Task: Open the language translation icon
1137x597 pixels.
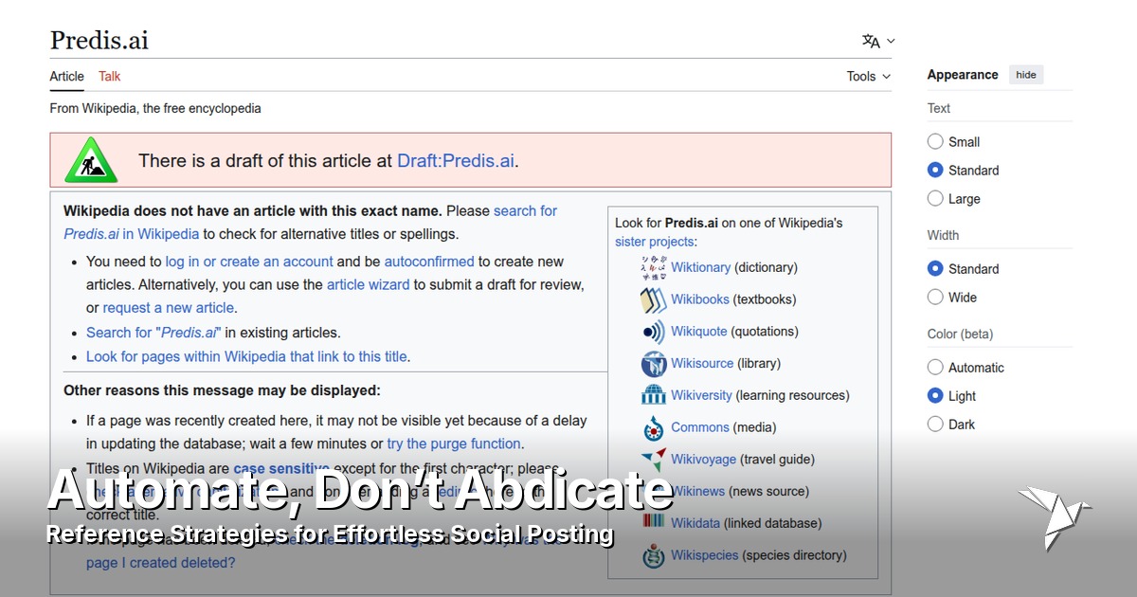Action: click(871, 41)
